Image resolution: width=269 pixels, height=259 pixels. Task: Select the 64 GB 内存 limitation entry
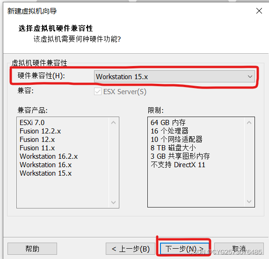(x=168, y=122)
